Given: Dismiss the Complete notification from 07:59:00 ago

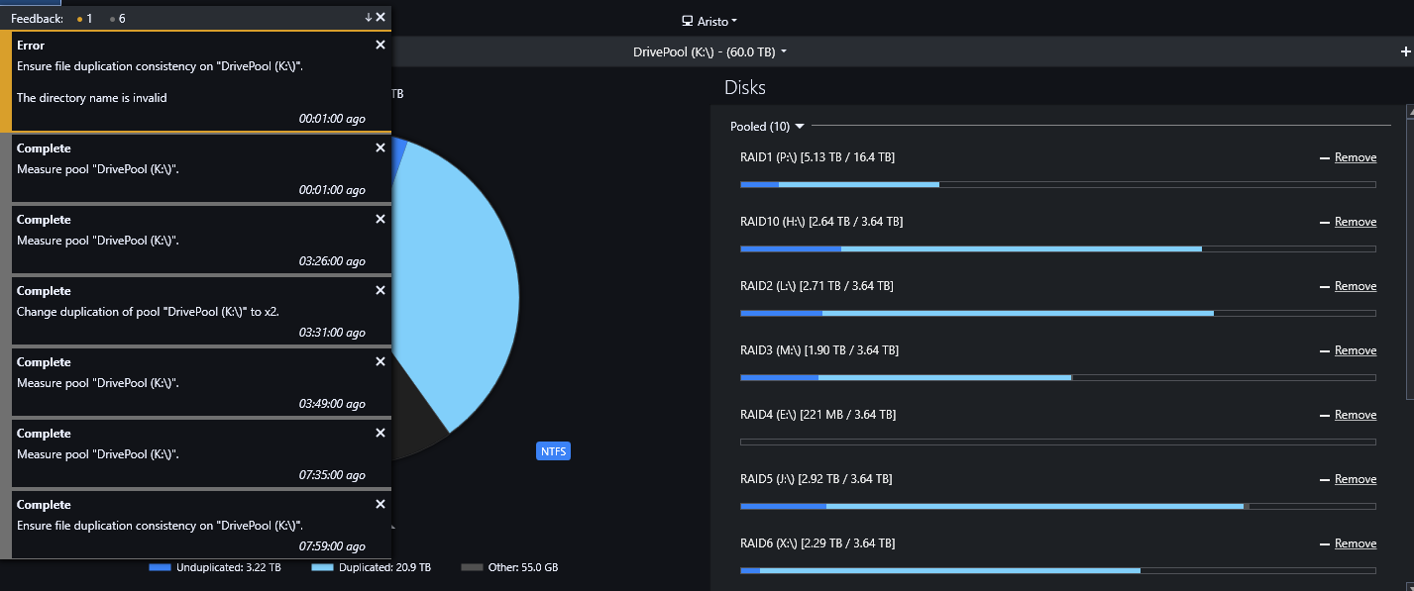Looking at the screenshot, I should (381, 504).
